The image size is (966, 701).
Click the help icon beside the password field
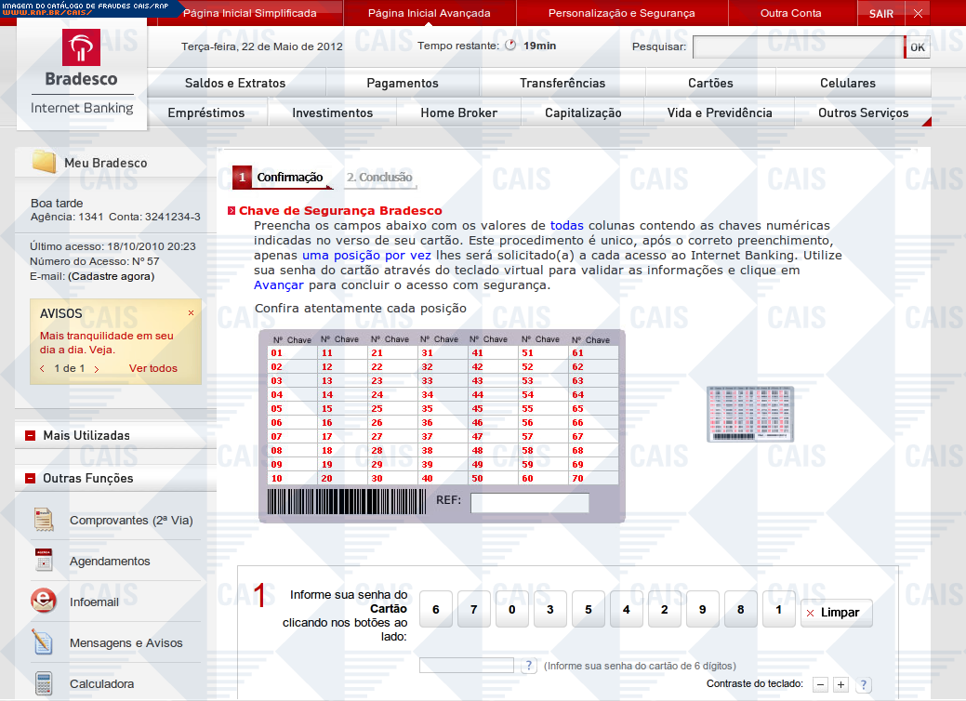tap(529, 666)
